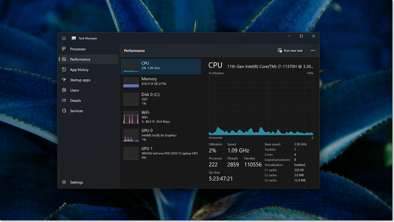Click the CPU mini graph thumbnail

[131, 67]
